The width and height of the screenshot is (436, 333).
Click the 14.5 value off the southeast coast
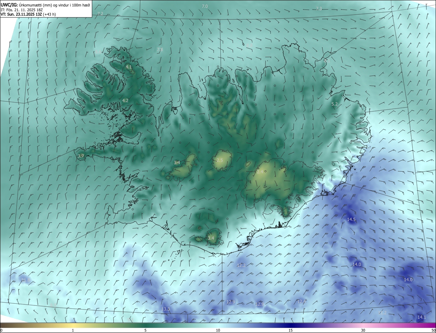[351, 220]
